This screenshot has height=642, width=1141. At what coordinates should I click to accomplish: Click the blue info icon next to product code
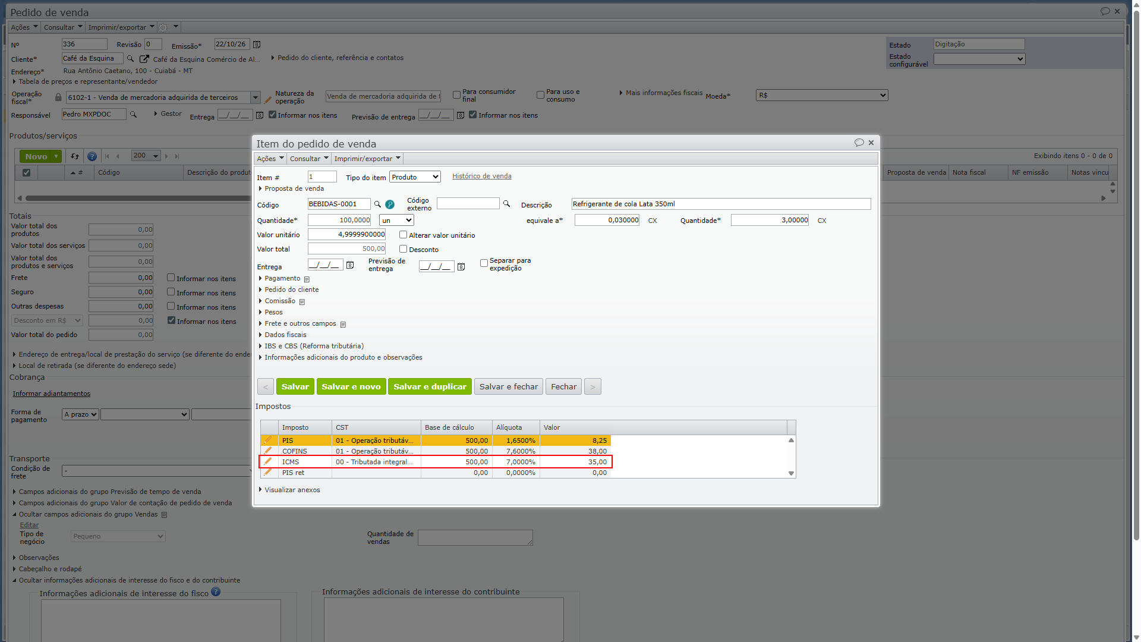click(x=390, y=204)
